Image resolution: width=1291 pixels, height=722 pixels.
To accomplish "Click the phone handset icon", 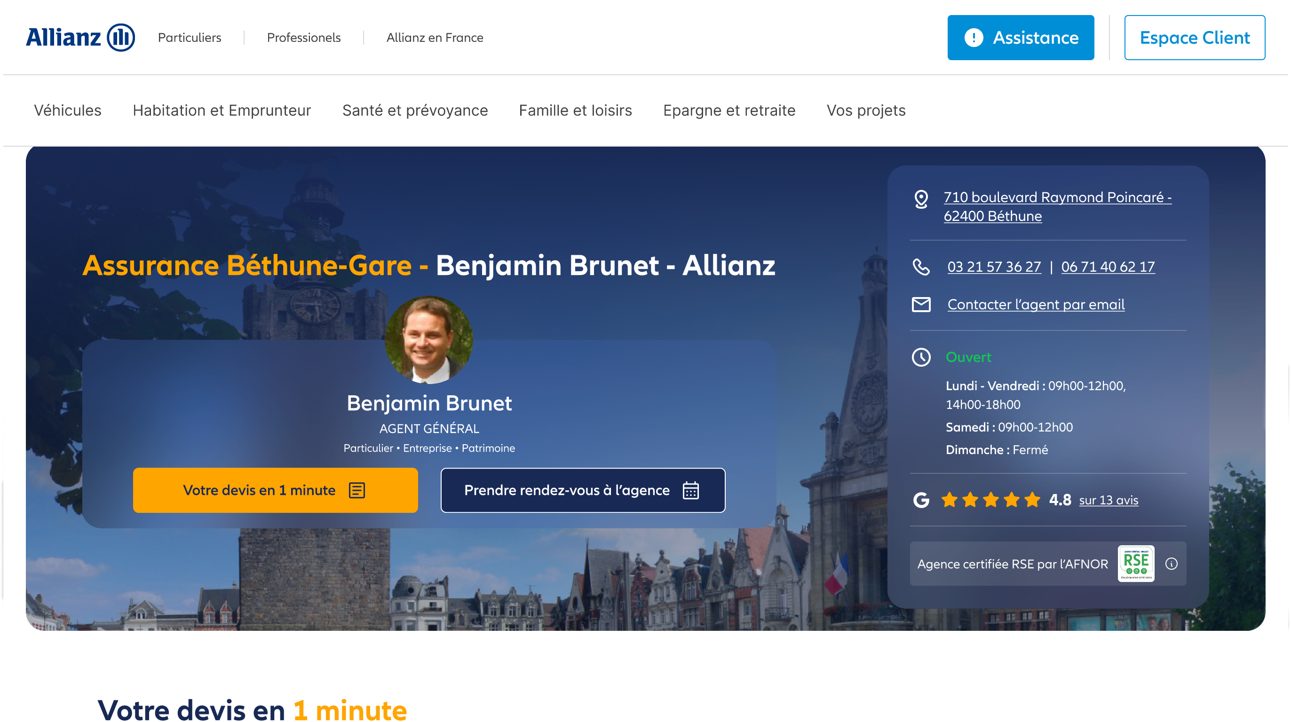I will 921,267.
